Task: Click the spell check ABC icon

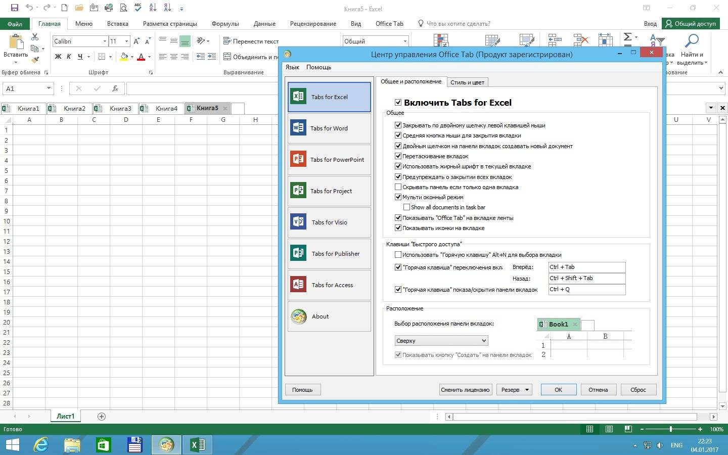Action: pos(138,8)
